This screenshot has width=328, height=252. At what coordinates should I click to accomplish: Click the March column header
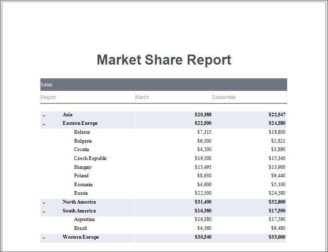[142, 97]
